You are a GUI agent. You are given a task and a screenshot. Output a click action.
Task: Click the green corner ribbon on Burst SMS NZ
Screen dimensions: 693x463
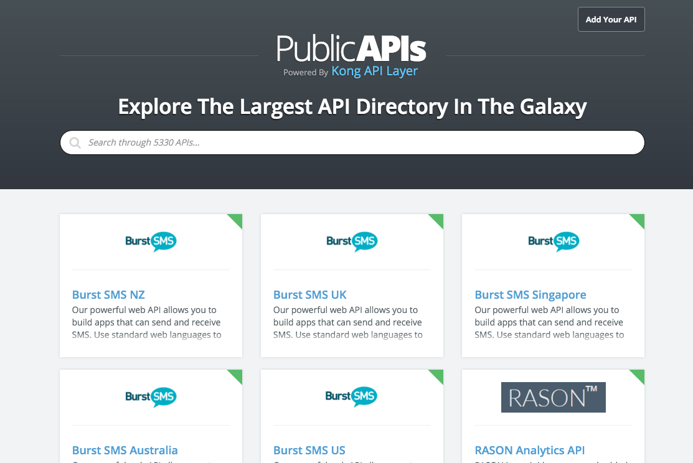tap(236, 220)
